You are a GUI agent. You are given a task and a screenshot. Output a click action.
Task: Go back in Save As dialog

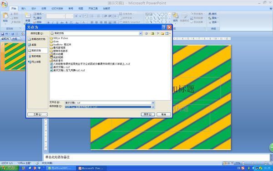[x=147, y=33]
